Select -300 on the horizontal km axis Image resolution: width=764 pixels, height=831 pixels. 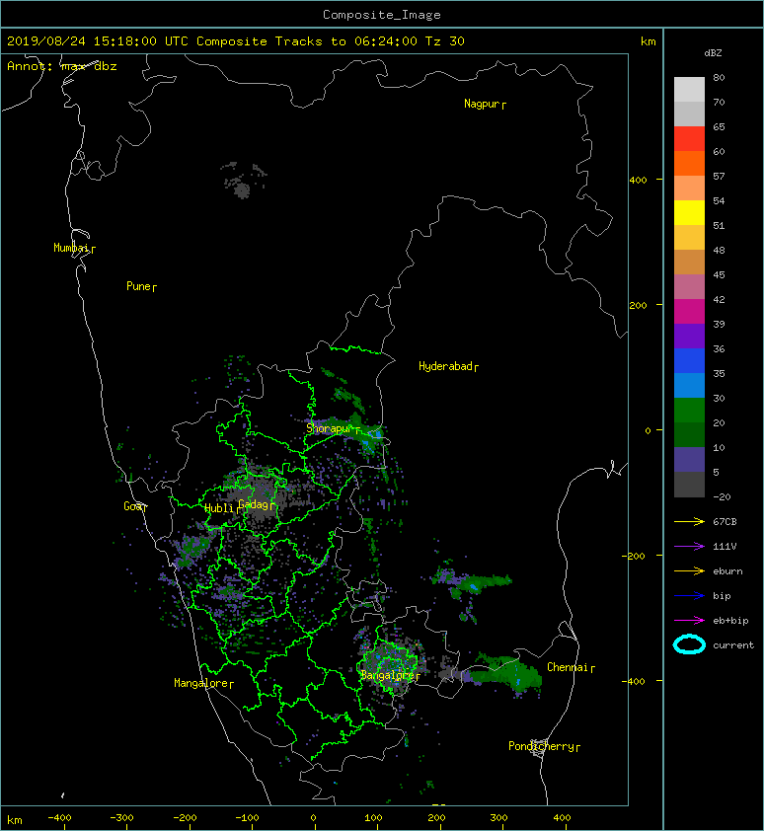coord(122,818)
